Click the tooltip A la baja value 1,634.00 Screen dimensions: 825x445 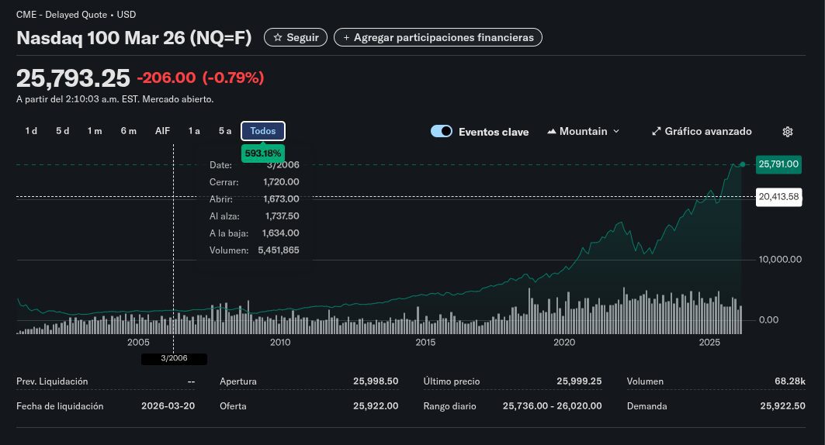280,233
